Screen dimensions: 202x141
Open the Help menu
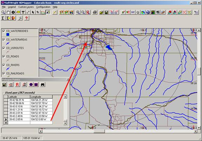pos(55,7)
